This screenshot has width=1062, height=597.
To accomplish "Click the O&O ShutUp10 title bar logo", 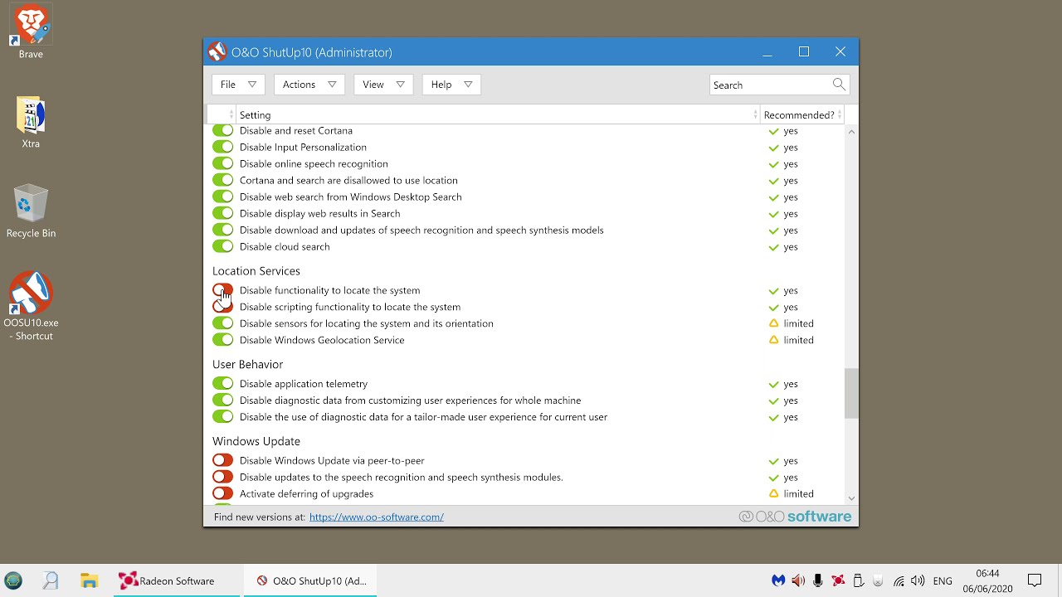I will (x=217, y=51).
